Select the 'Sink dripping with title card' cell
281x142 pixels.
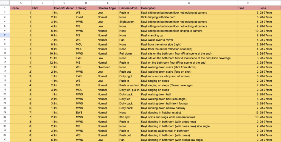(189, 17)
